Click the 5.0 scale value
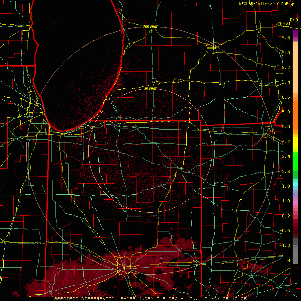The image size is (301, 301). pos(286,127)
